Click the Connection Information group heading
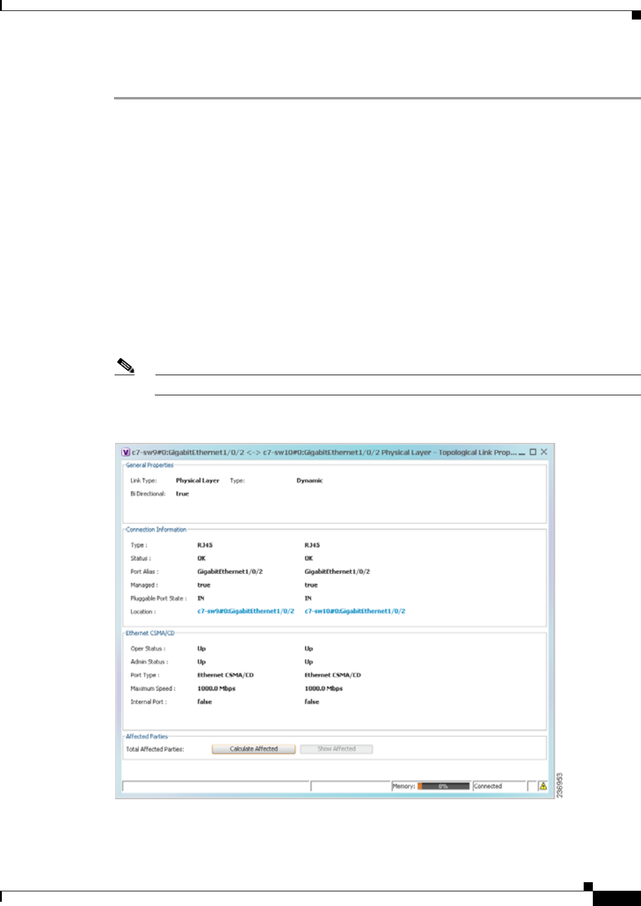This screenshot has height=906, width=641. click(x=156, y=530)
